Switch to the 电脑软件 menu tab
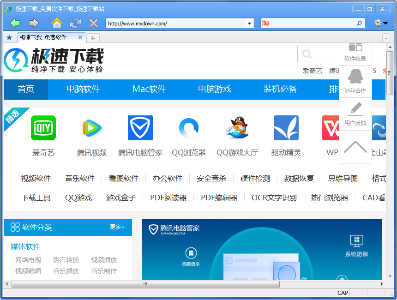The height and width of the screenshot is (300, 397). tap(83, 89)
